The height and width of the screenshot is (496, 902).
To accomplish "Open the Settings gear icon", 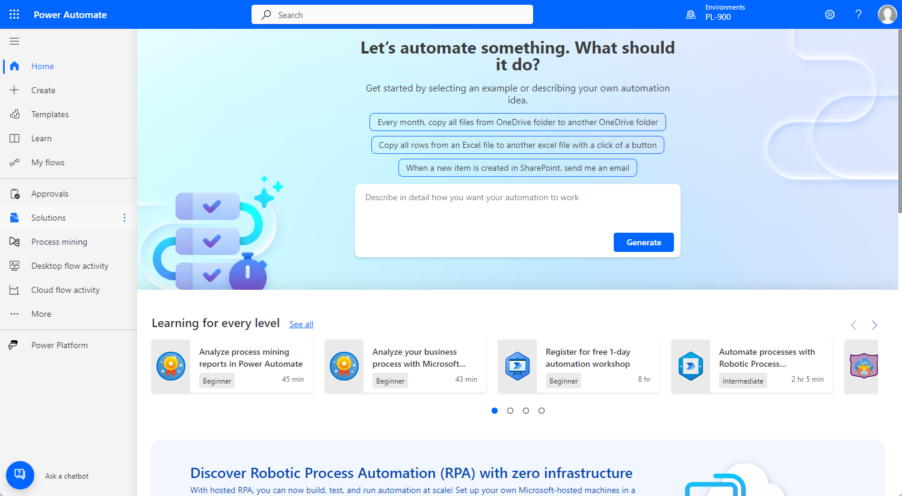I will pyautogui.click(x=830, y=14).
